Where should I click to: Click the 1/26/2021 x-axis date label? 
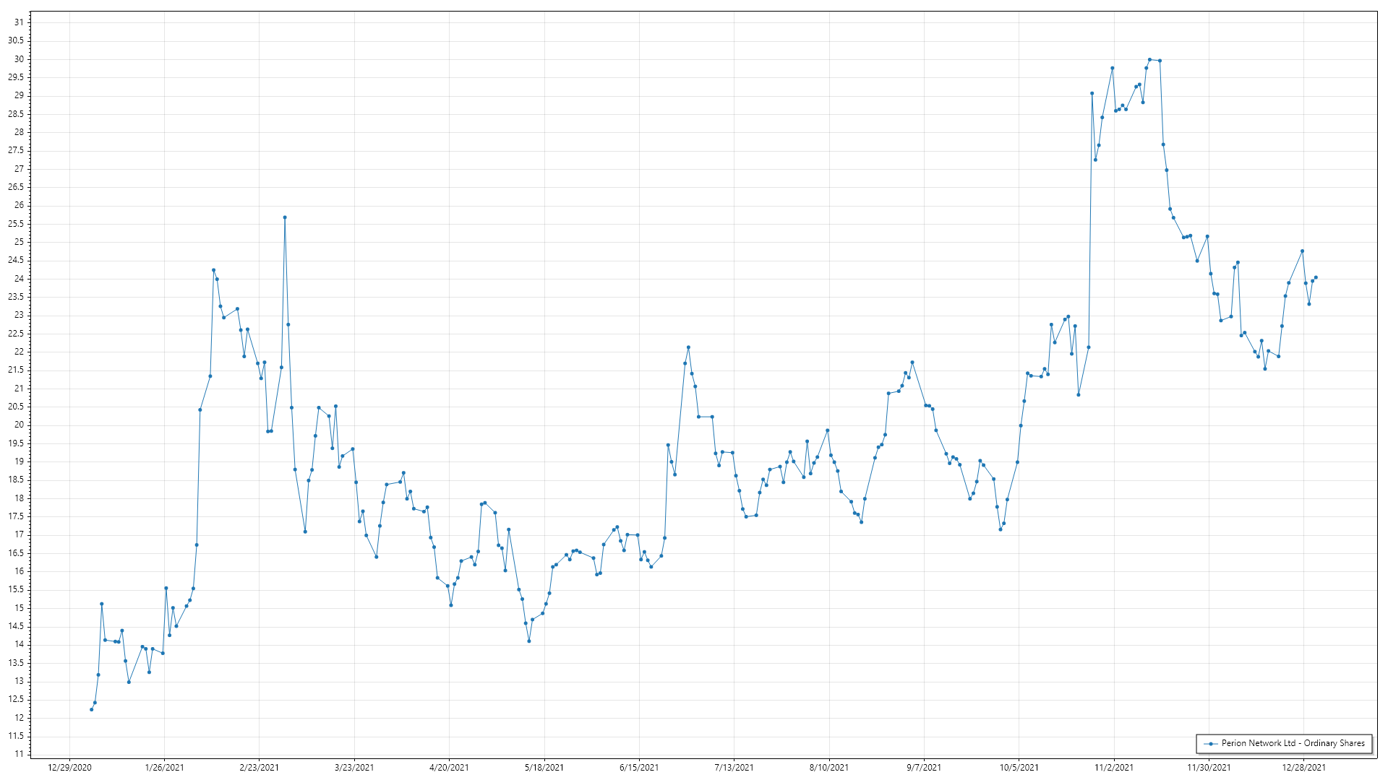pos(165,768)
